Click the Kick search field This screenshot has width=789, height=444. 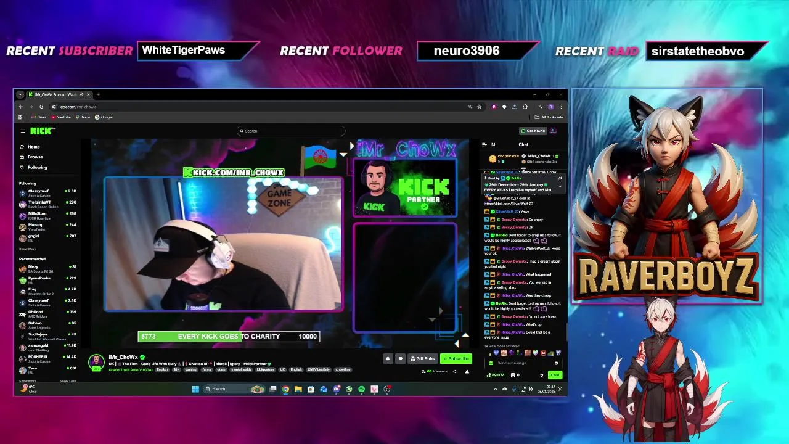[x=291, y=131]
